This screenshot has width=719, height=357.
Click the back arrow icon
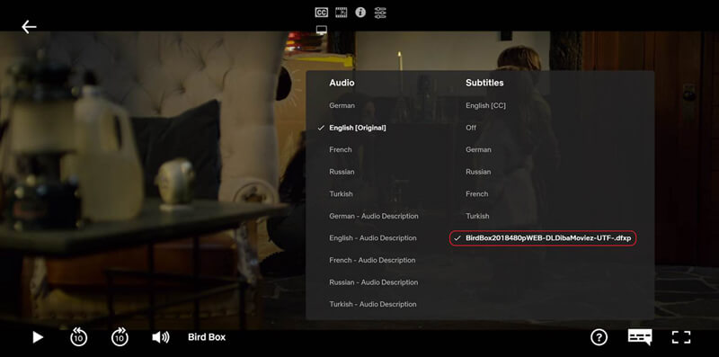pyautogui.click(x=29, y=27)
